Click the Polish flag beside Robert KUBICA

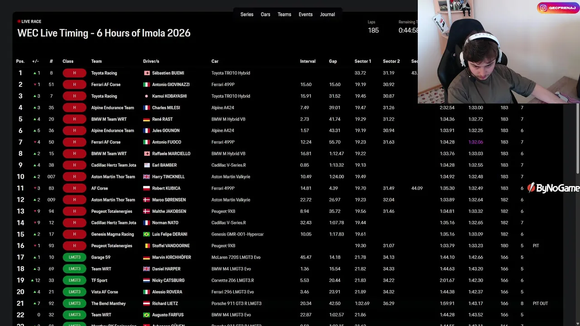[x=146, y=188]
